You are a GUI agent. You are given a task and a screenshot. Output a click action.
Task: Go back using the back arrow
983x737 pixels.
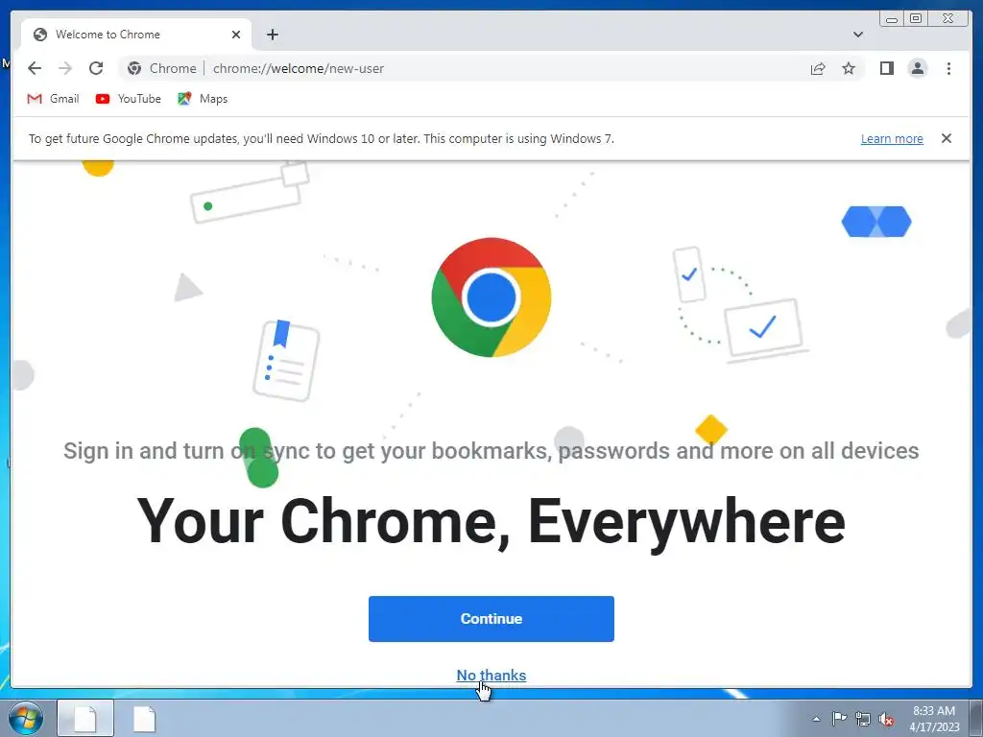[35, 68]
